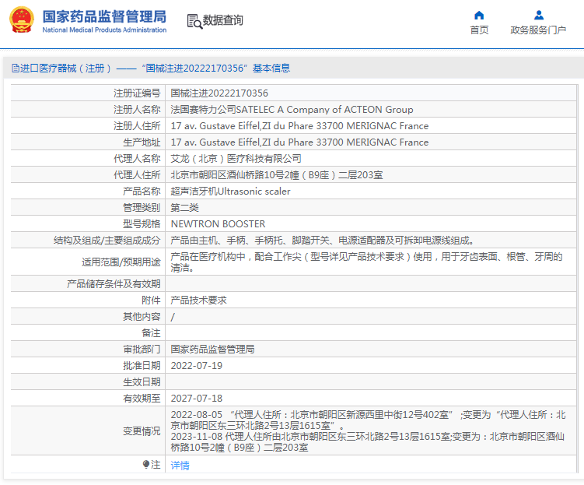
Task: Click the 结构及组成 description value
Action: [322, 241]
